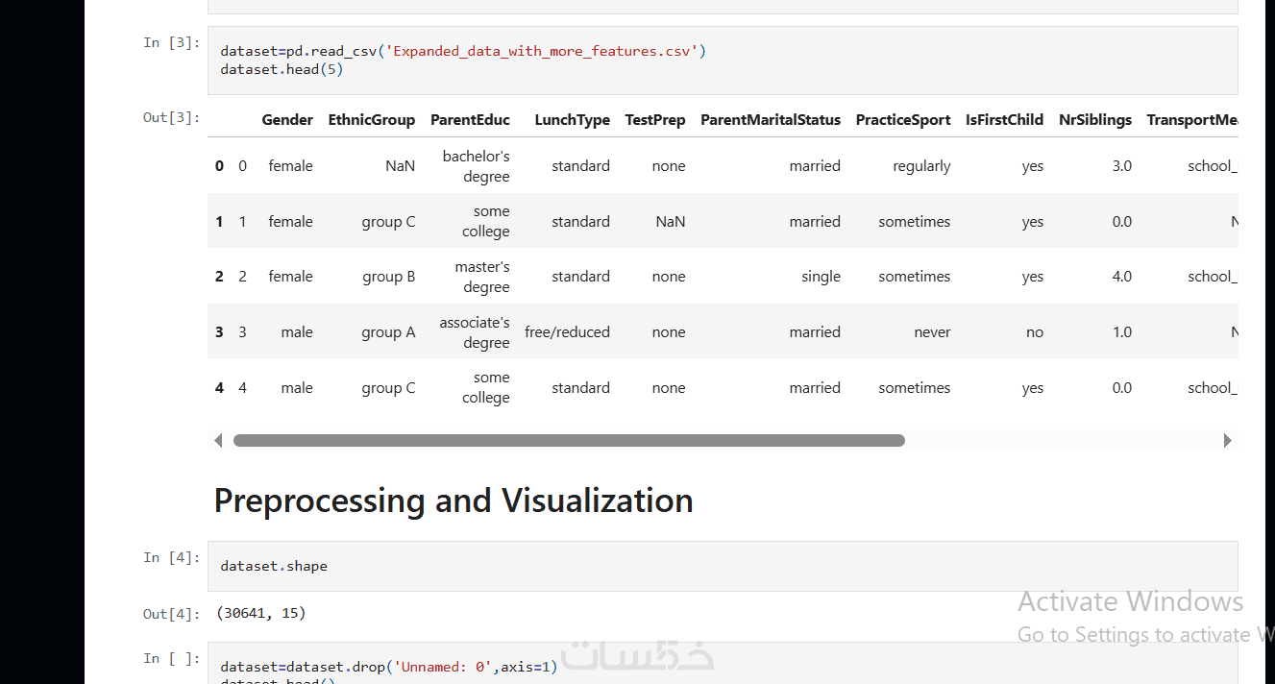Click the left arrow of the table scrollbar
Viewport: 1275px width, 684px height.
click(x=218, y=440)
